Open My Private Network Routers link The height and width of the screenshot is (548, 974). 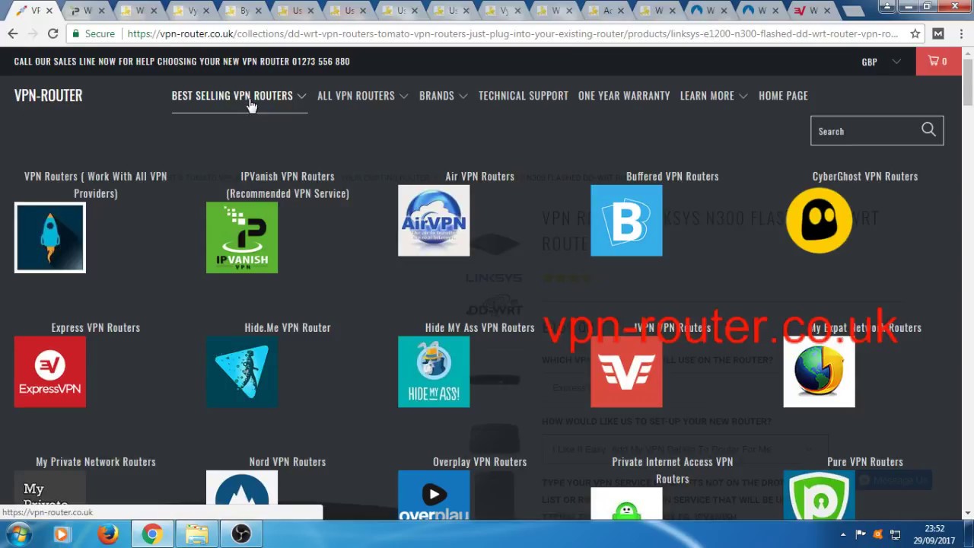click(x=96, y=462)
